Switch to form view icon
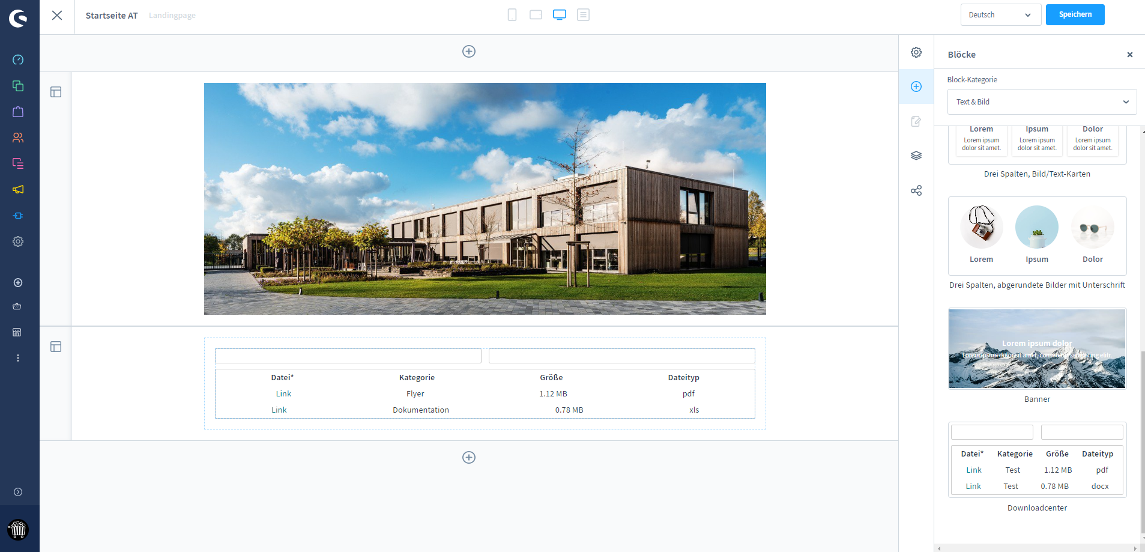 pos(583,14)
